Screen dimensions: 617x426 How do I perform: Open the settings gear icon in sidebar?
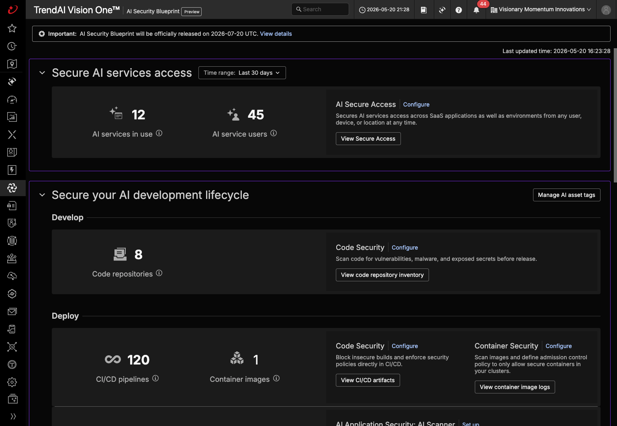(x=12, y=382)
